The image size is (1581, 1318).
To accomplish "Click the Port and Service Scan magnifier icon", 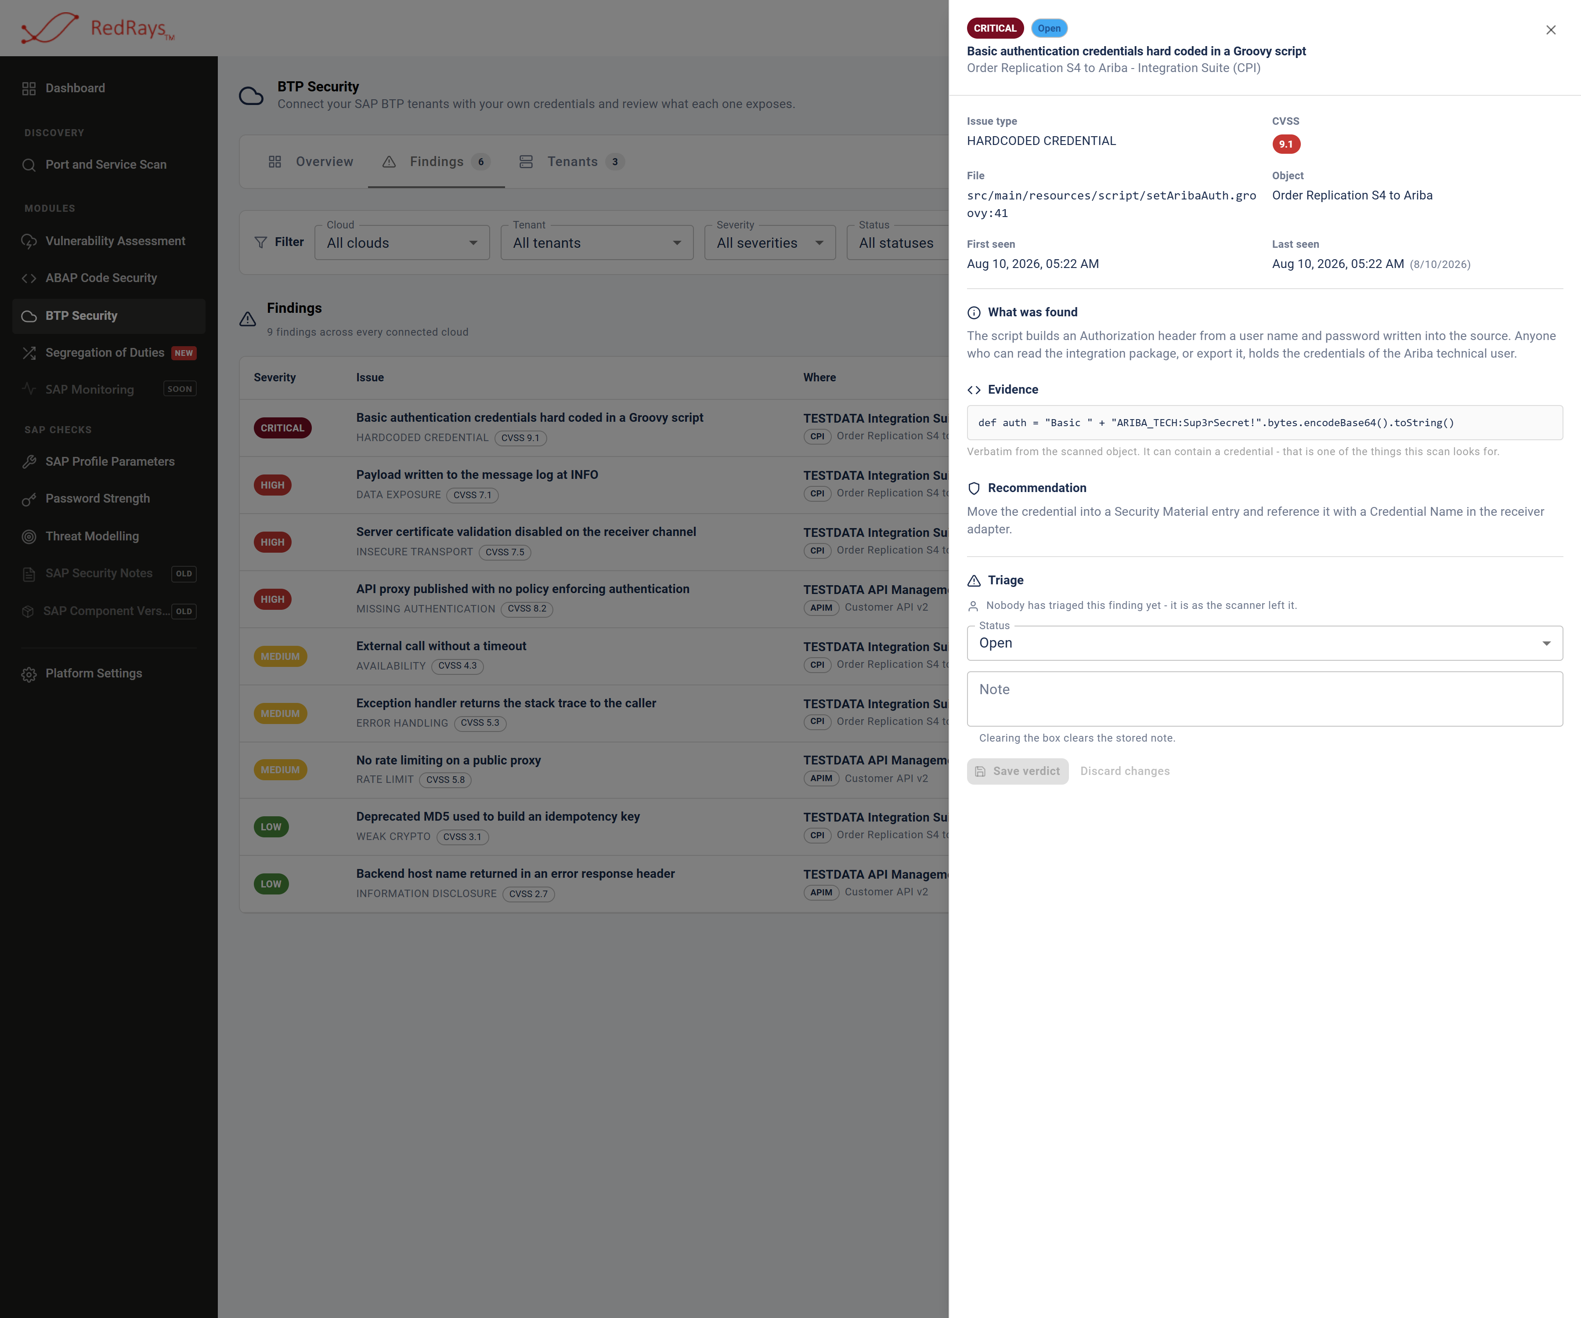I will coord(29,165).
